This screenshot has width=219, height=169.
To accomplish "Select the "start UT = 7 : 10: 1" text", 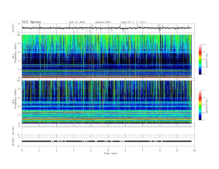I will pos(134,22).
